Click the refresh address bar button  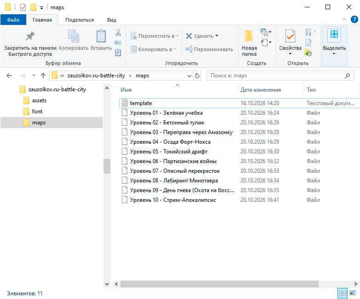click(x=197, y=76)
